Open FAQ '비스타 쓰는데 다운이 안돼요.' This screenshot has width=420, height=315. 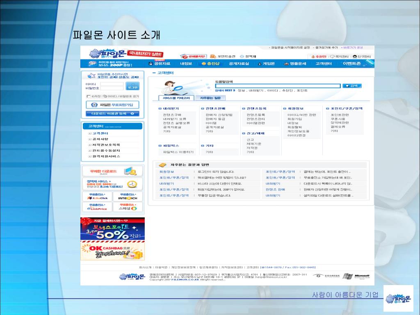(x=220, y=183)
